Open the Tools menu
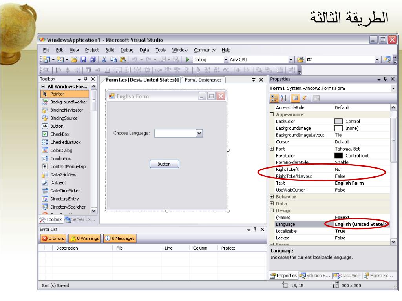 tap(161, 50)
